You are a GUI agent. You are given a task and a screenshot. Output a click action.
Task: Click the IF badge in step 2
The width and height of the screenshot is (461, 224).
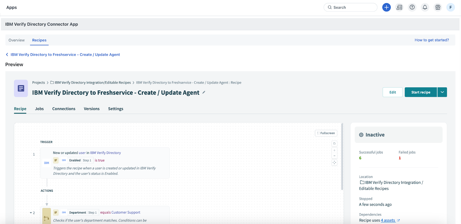[56, 212]
